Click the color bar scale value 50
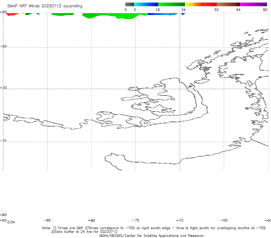The width and height of the screenshot is (271, 238). coord(216,10)
